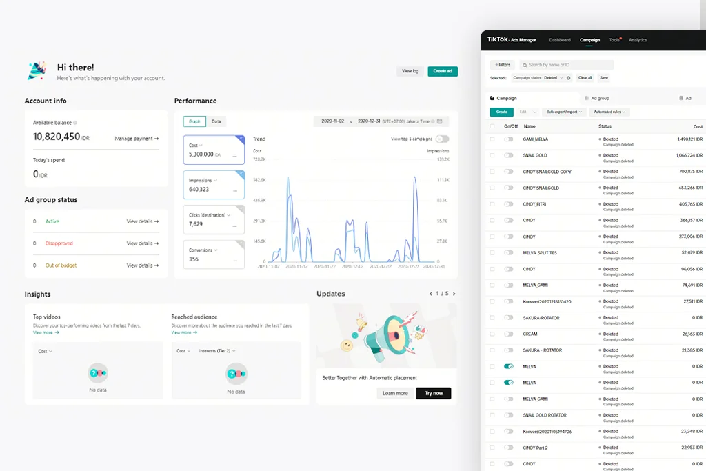The image size is (706, 471).
Task: Go to the next Updates slide arrow
Action: tap(454, 294)
